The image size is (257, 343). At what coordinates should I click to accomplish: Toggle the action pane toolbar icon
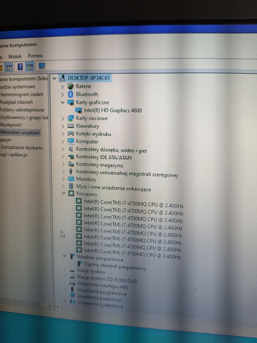30,67
